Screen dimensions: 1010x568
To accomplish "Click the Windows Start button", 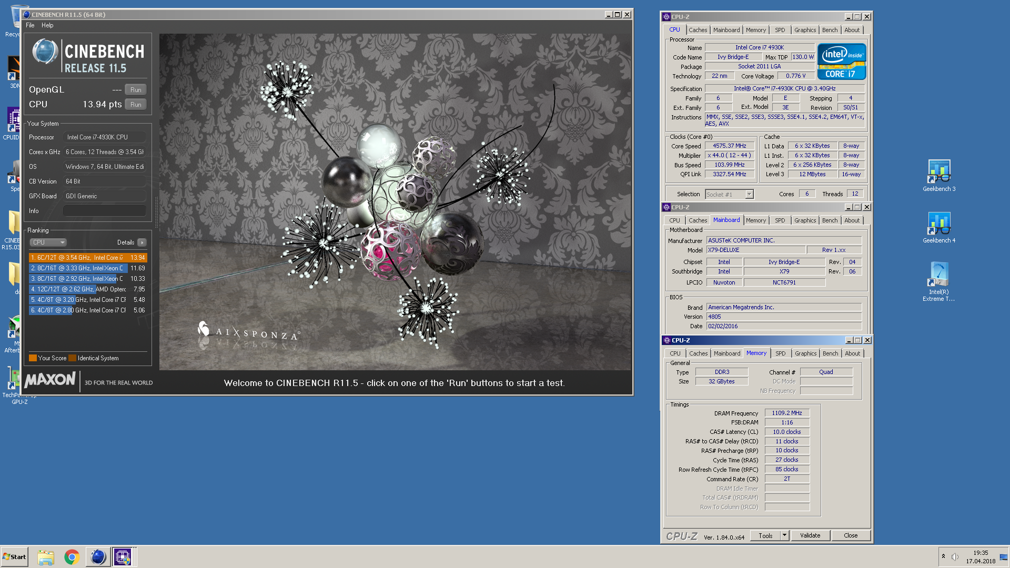I will [x=15, y=557].
